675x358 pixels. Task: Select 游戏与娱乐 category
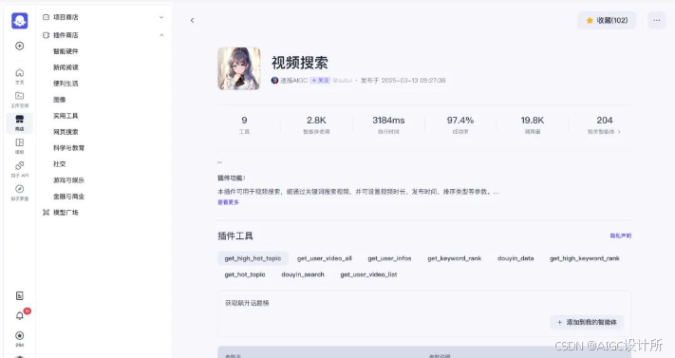[68, 180]
